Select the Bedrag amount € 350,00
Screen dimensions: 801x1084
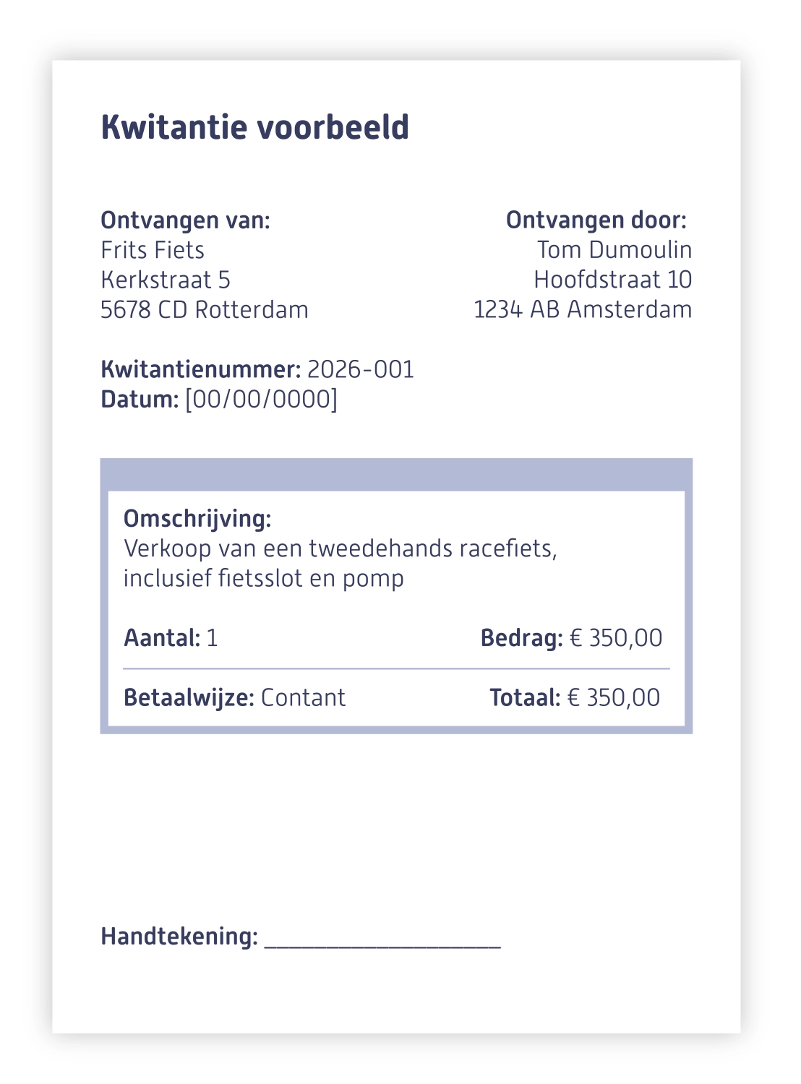pyautogui.click(x=616, y=638)
